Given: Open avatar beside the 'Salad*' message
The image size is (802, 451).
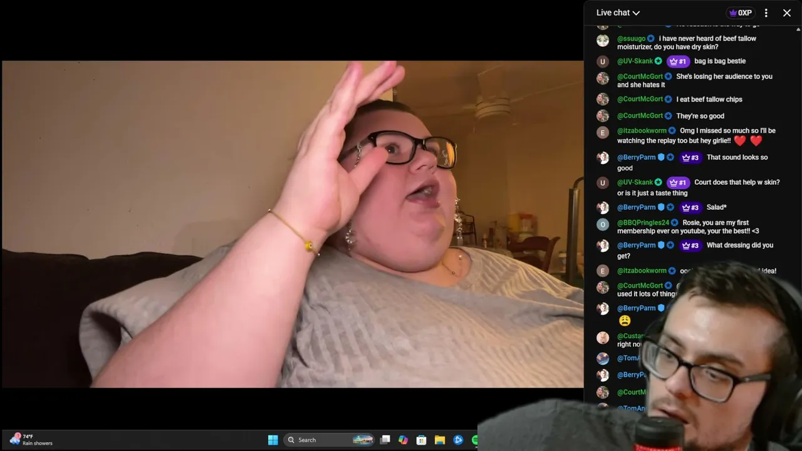Looking at the screenshot, I should [603, 208].
